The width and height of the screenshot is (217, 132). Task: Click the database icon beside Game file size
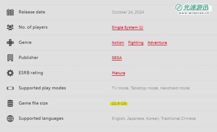tap(10, 103)
